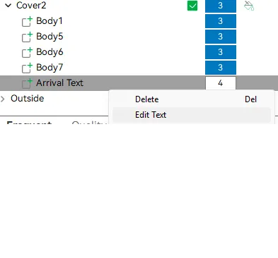Image resolution: width=278 pixels, height=258 pixels.
Task: Click the Body5 object icon
Action: point(27,37)
